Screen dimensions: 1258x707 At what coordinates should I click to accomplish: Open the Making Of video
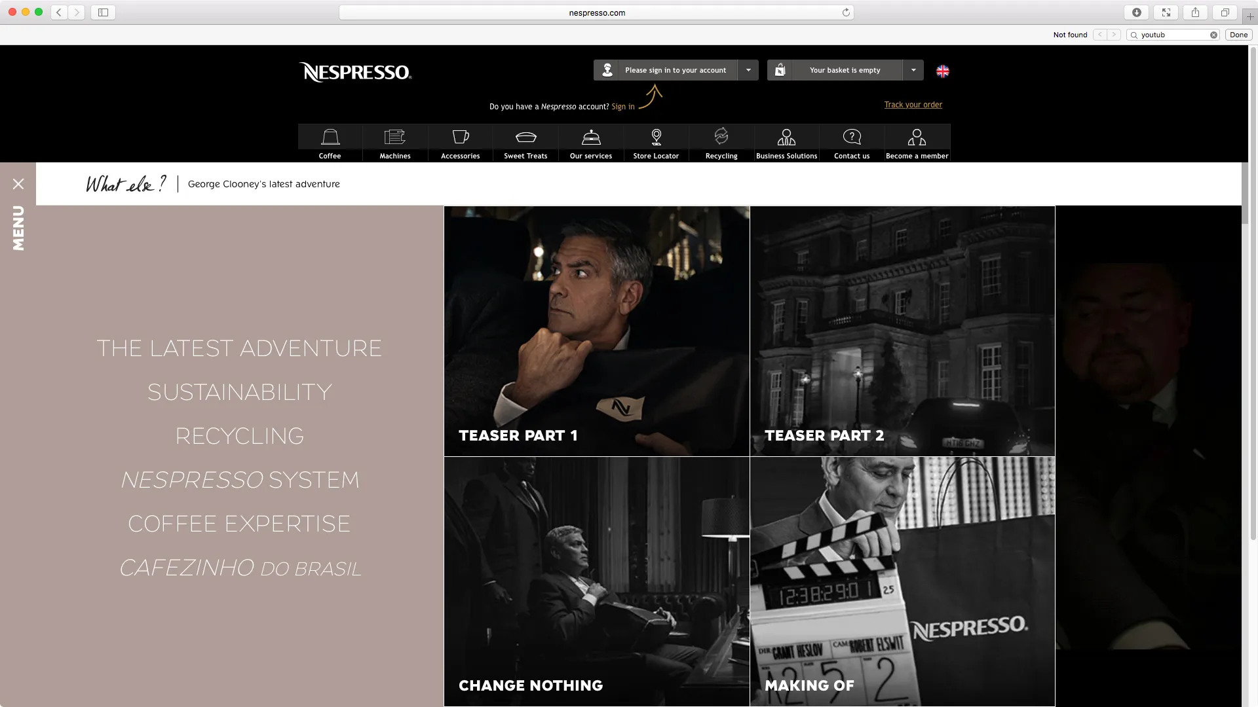[x=902, y=581]
